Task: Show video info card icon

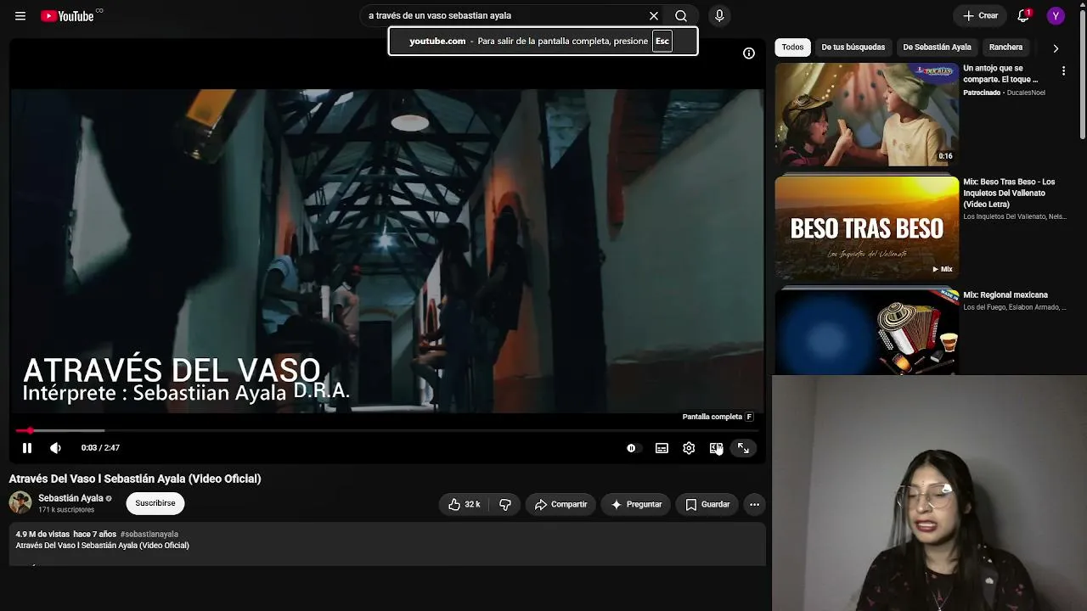Action: [x=749, y=53]
